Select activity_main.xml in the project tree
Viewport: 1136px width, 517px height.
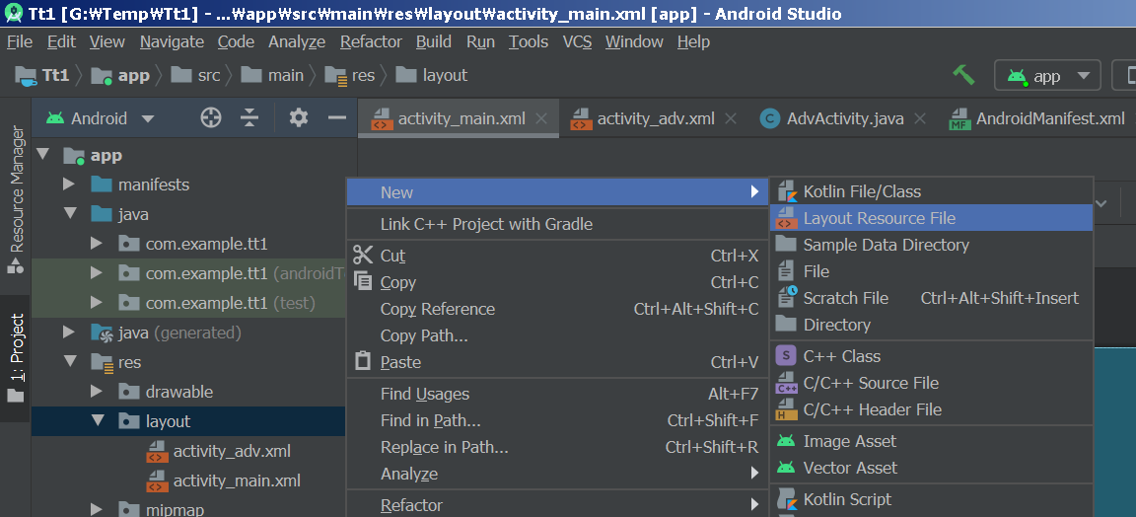(223, 480)
